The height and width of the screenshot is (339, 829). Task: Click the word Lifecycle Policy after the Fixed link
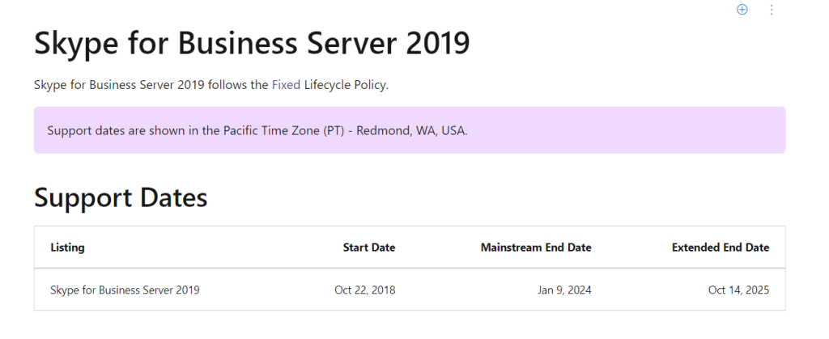346,85
